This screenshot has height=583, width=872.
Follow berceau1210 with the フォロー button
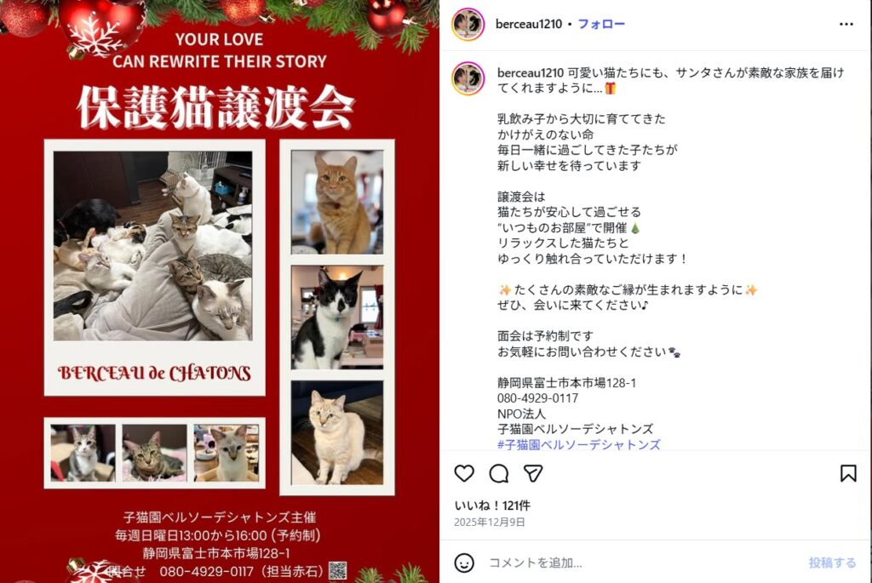[601, 25]
